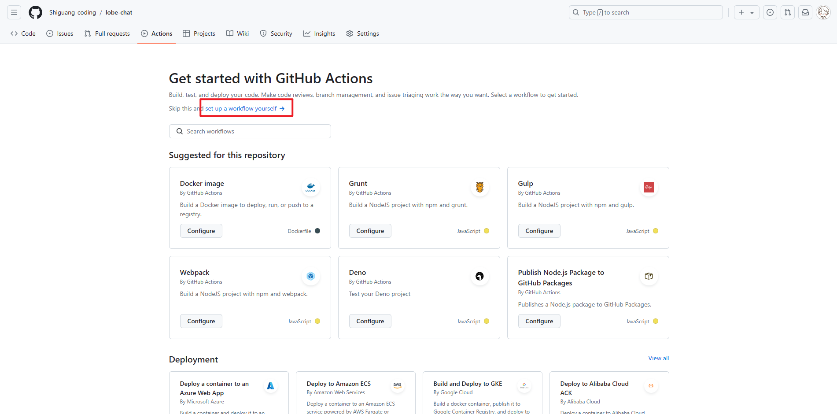Configure the Deno workflow
The image size is (837, 414).
point(370,321)
